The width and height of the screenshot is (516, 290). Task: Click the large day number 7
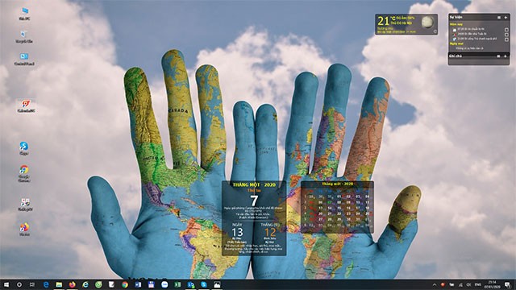(x=254, y=201)
